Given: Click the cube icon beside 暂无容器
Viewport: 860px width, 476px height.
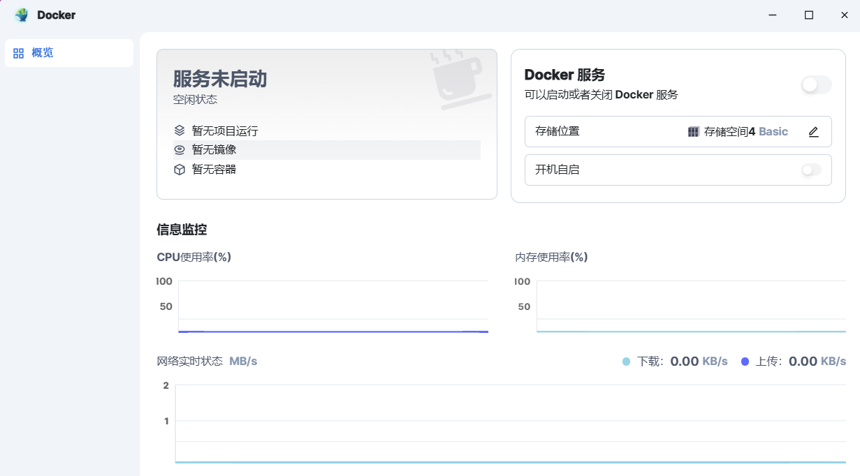Looking at the screenshot, I should [x=180, y=169].
